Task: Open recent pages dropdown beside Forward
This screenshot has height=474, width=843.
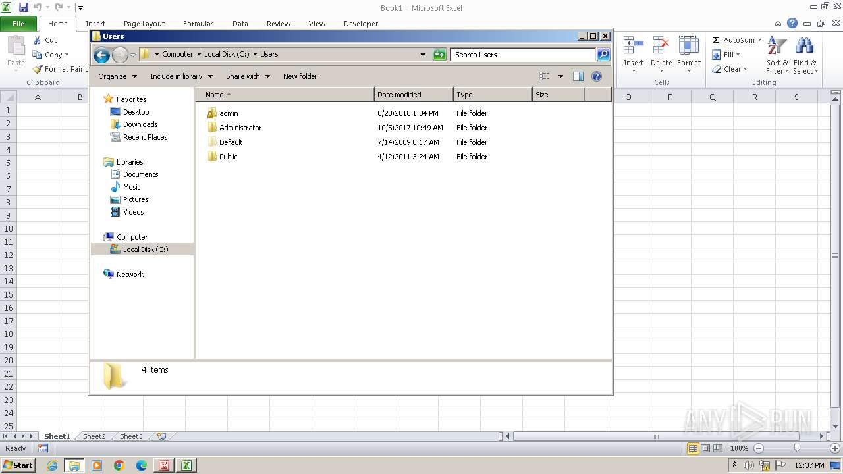Action: click(x=133, y=55)
